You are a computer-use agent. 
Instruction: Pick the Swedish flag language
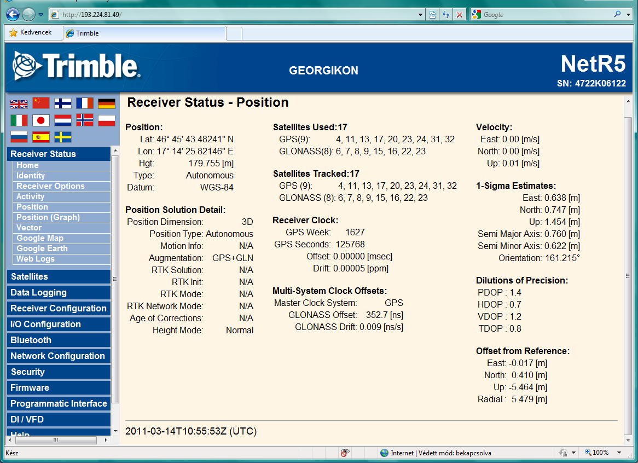point(63,137)
